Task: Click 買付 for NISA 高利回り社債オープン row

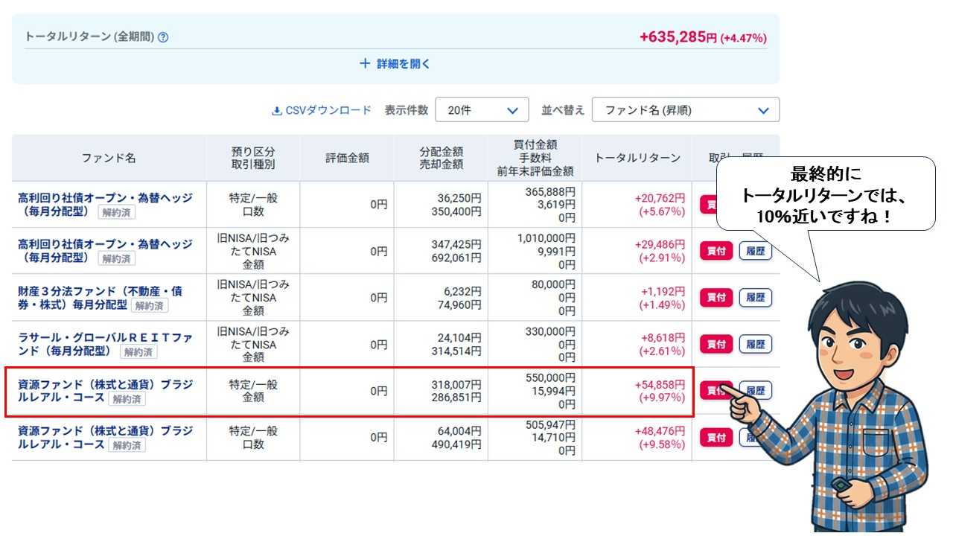Action: pos(715,251)
